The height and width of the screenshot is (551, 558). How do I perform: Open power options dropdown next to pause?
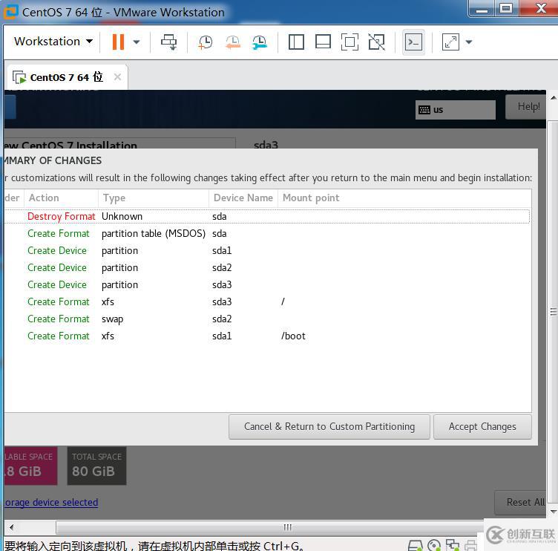tap(137, 42)
